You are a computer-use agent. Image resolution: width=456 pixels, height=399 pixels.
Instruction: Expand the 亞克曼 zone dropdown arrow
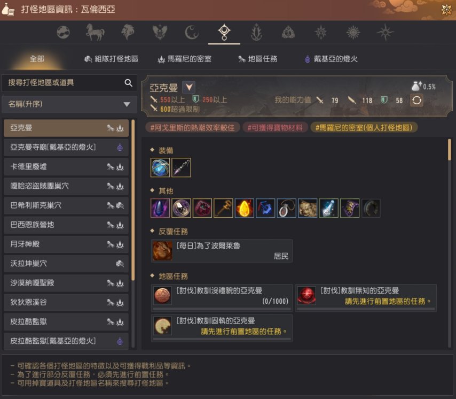[x=188, y=87]
